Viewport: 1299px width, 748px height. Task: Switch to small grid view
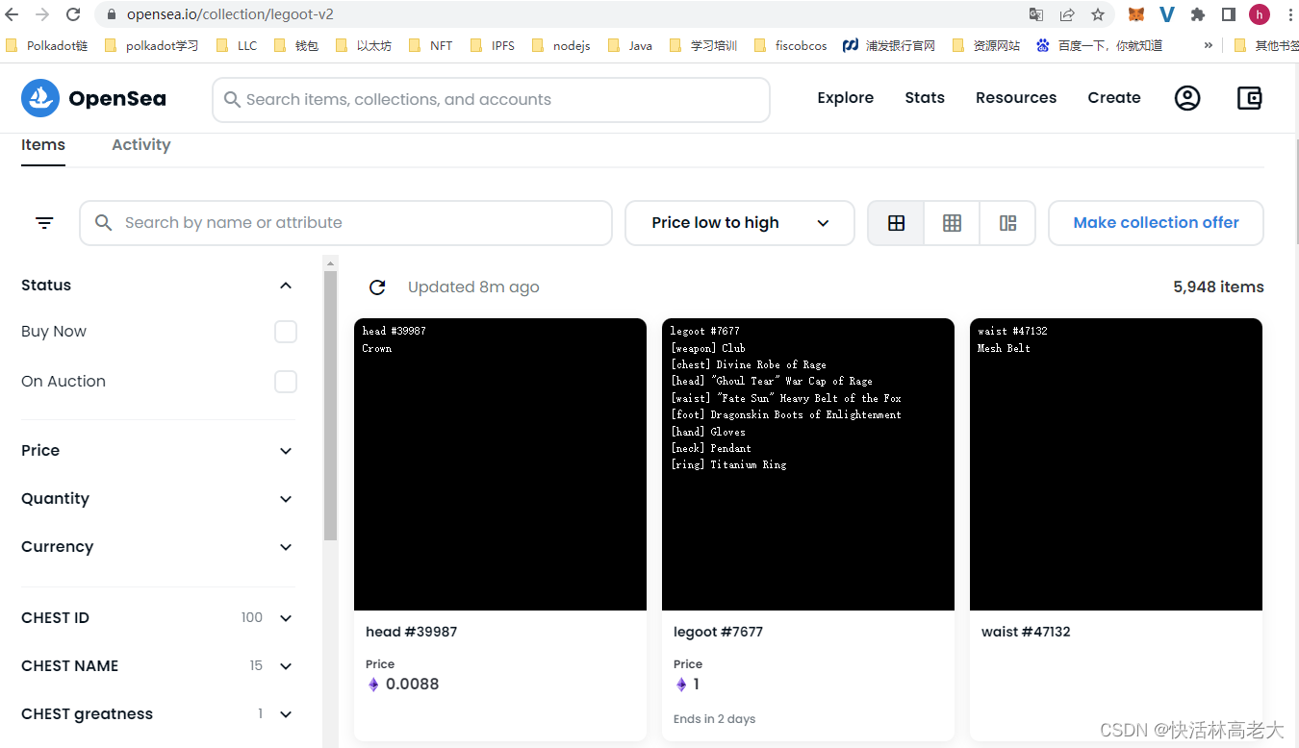tap(952, 223)
